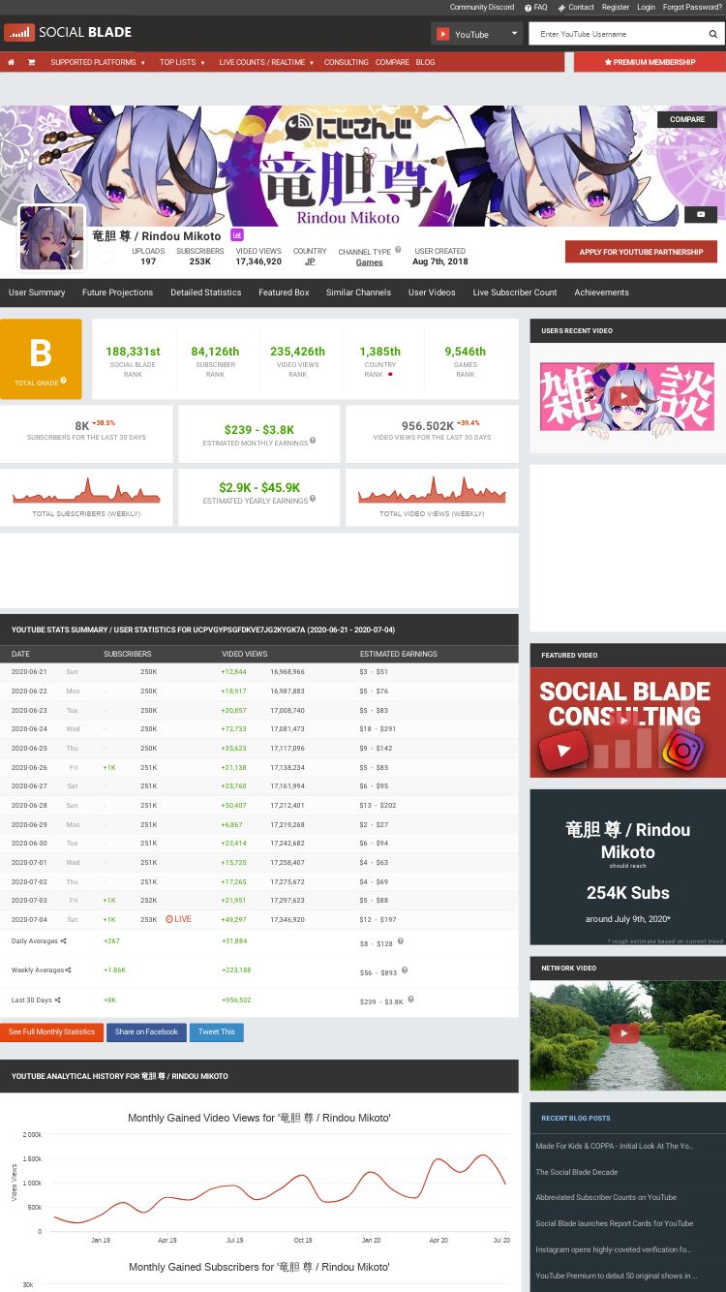This screenshot has width=726, height=1292.
Task: Open the YouTube platform dropdown
Action: pyautogui.click(x=476, y=34)
